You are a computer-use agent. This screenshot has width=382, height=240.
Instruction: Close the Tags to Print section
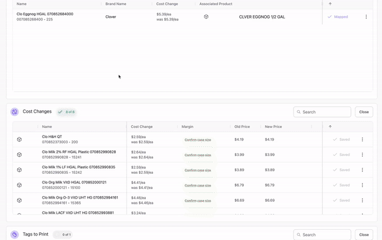(364, 235)
